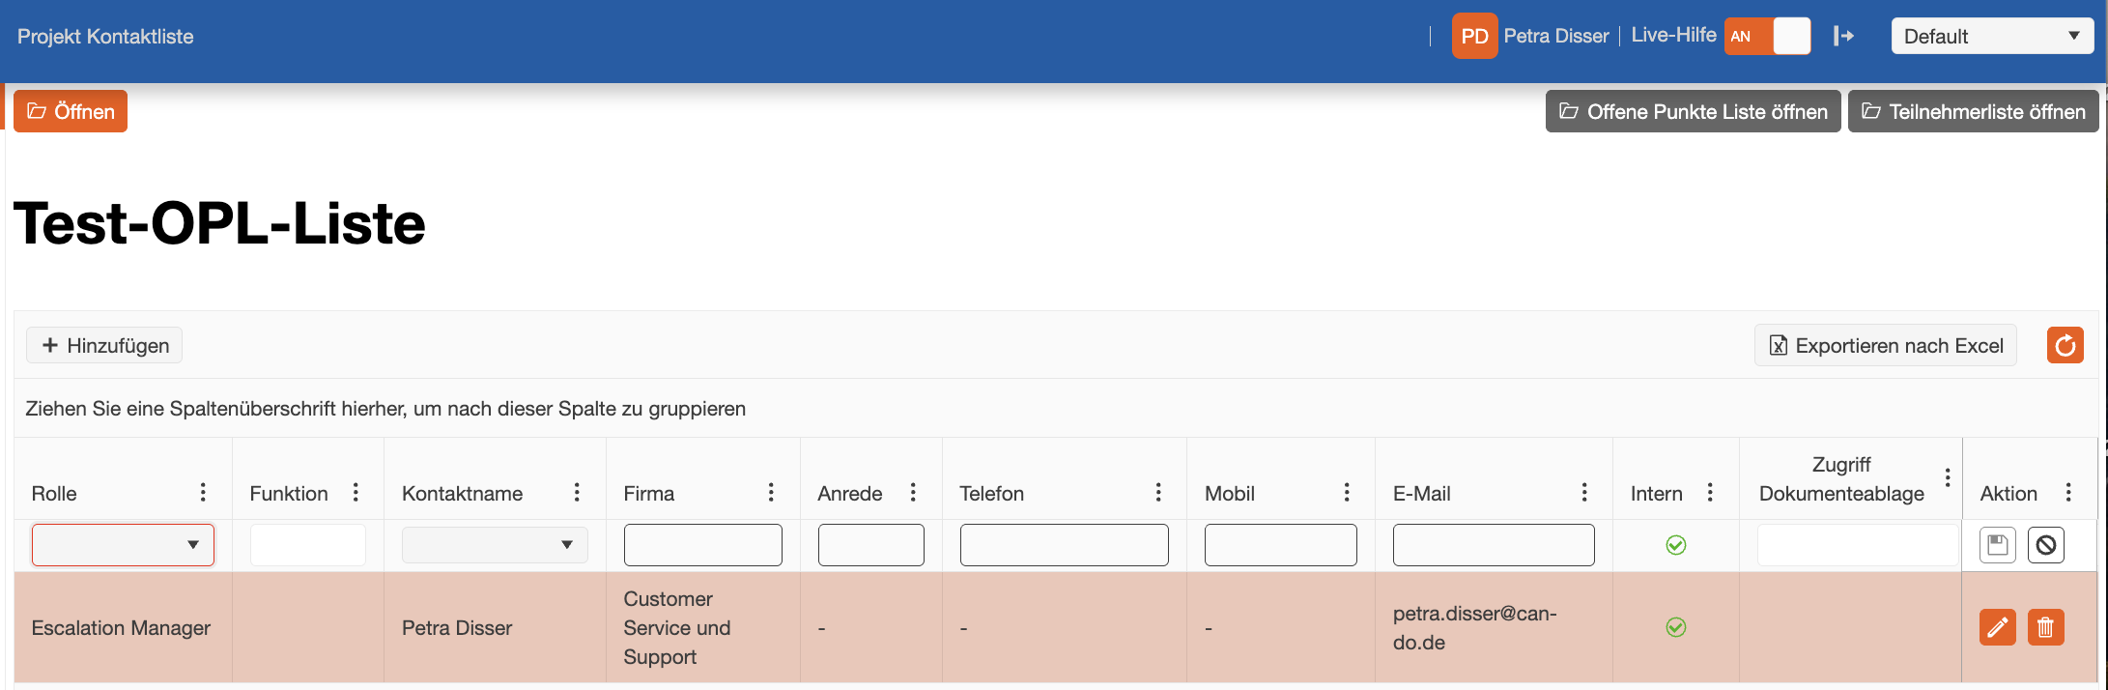This screenshot has width=2108, height=690.
Task: Open the E-Mail column three-dot menu
Action: [x=1584, y=493]
